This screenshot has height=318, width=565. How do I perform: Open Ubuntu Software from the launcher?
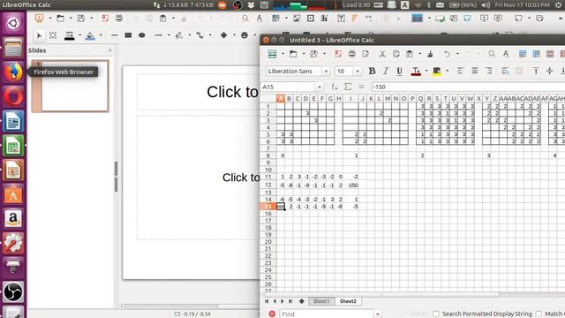[x=13, y=194]
